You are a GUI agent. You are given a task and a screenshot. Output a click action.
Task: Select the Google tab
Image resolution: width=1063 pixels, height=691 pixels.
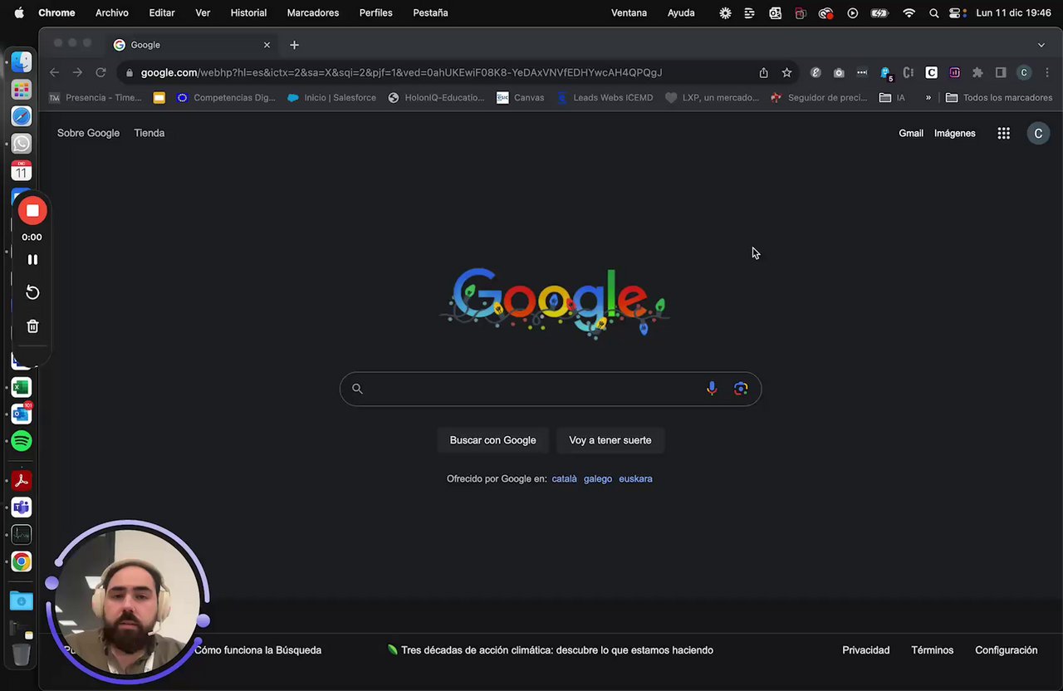pos(193,45)
